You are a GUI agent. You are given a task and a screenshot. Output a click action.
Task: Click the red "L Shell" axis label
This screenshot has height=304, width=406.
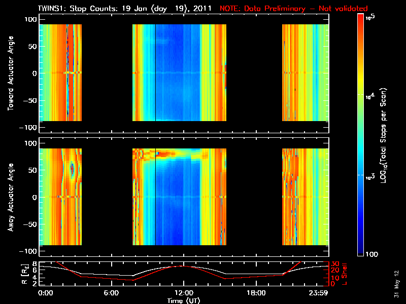point(345,274)
